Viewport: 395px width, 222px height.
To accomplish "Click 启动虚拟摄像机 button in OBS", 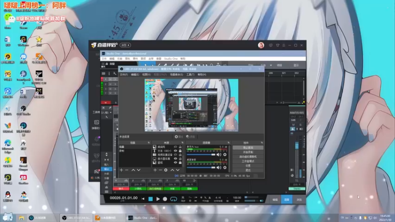I will [248, 157].
